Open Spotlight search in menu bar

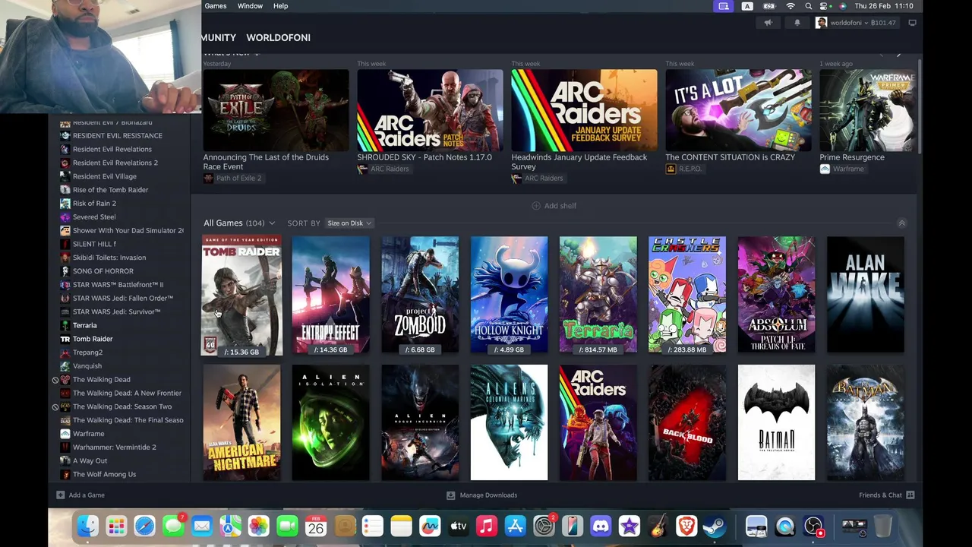pyautogui.click(x=809, y=6)
